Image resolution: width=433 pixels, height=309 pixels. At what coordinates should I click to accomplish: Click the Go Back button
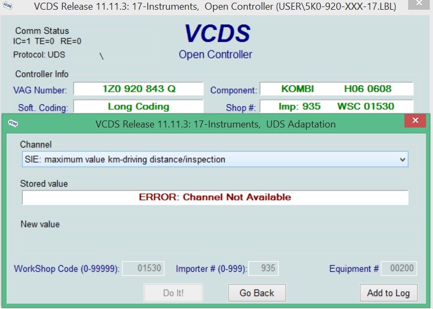pyautogui.click(x=257, y=293)
